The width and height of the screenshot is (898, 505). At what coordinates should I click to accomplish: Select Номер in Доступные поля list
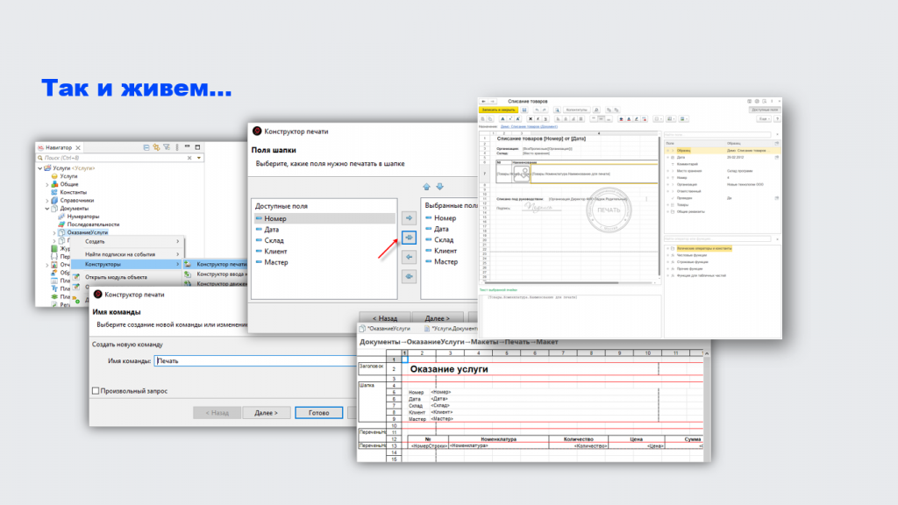tap(324, 218)
